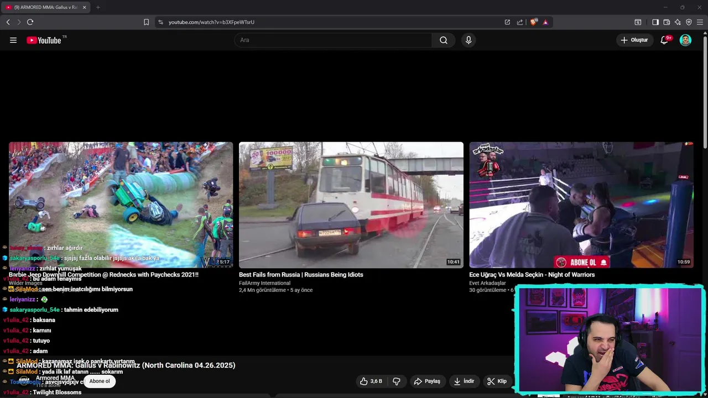Share this page from the address bar
Viewport: 708px width, 398px height.
(x=520, y=22)
